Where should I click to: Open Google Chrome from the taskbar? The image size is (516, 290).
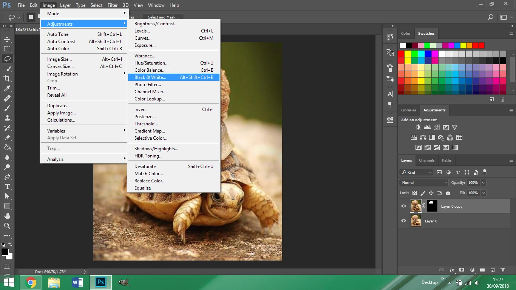[31, 282]
